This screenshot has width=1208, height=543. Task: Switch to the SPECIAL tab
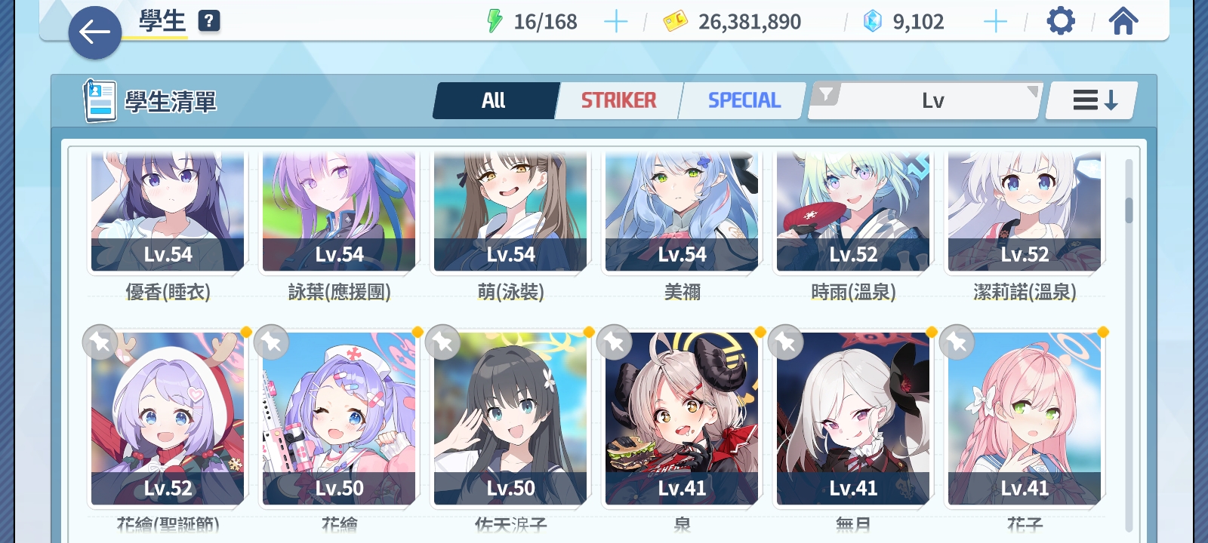tap(744, 100)
